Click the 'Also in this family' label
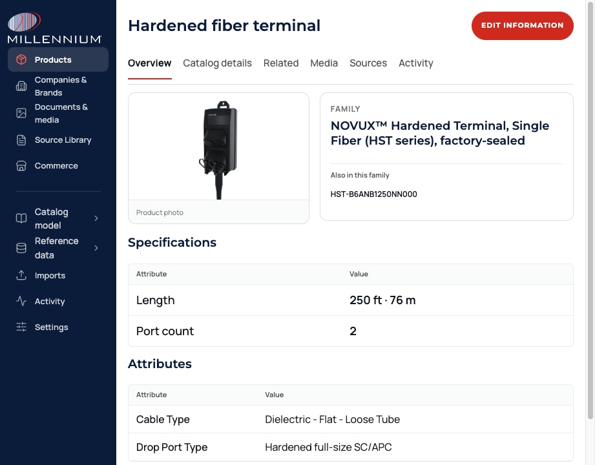 click(360, 175)
